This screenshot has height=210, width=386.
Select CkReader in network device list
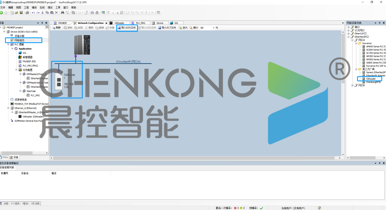[371, 79]
